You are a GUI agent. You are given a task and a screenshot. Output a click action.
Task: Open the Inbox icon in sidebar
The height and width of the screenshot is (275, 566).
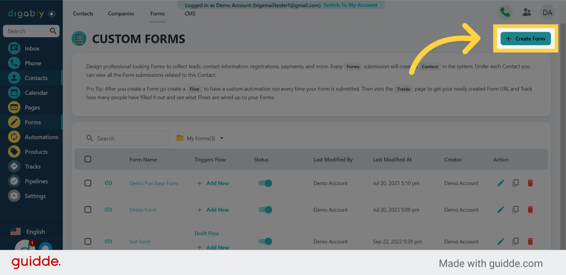click(14, 48)
